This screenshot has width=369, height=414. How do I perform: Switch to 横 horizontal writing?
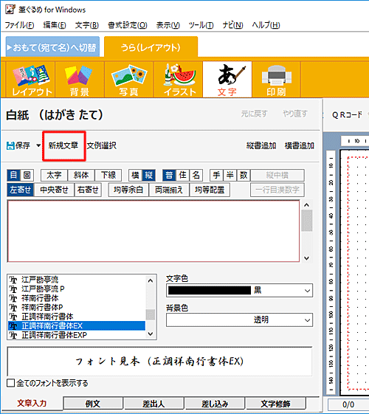tap(135, 175)
